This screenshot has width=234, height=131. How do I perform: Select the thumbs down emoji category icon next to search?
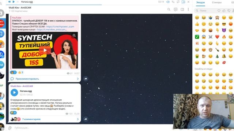pyautogui.click(x=229, y=11)
